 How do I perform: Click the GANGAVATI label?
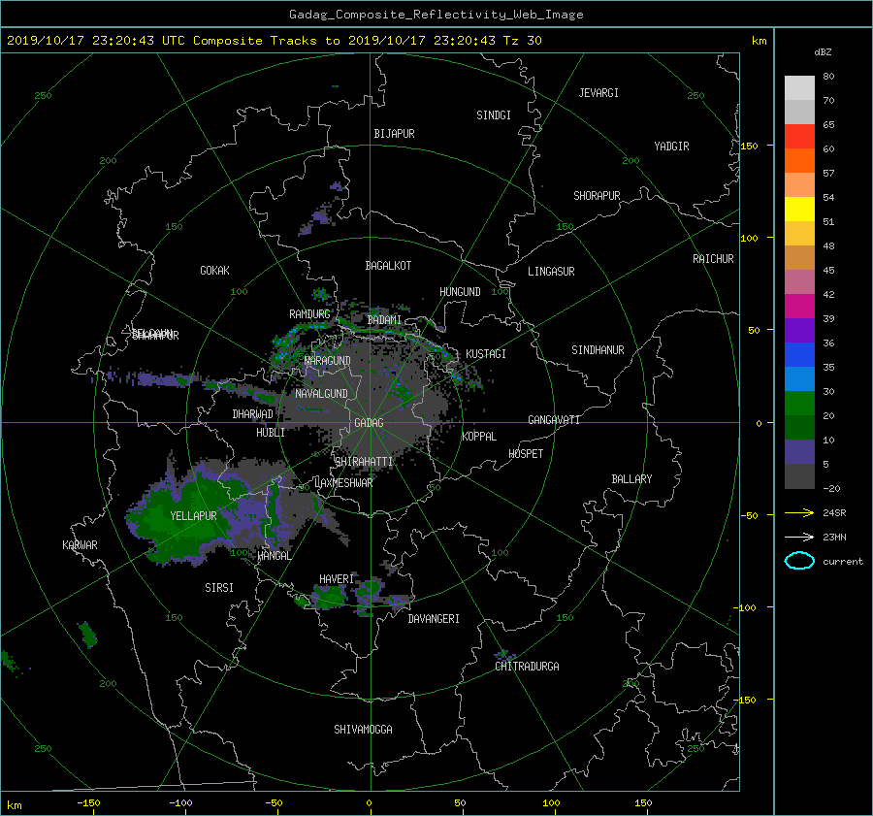point(554,419)
